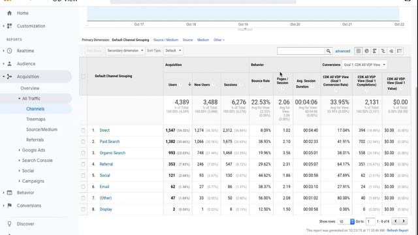The image size is (418, 235).
Task: Open the Referrals report
Action: tap(35, 140)
